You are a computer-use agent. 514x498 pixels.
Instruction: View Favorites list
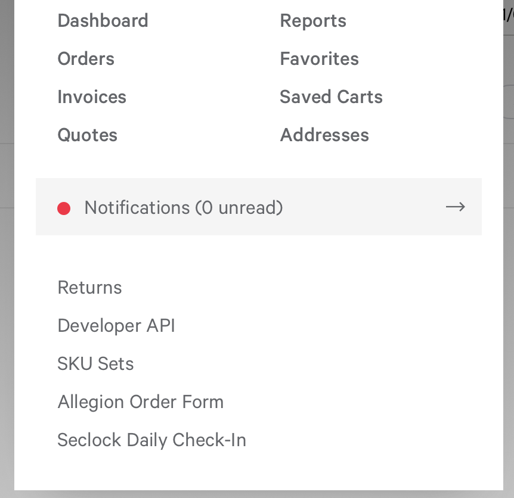[x=319, y=59]
